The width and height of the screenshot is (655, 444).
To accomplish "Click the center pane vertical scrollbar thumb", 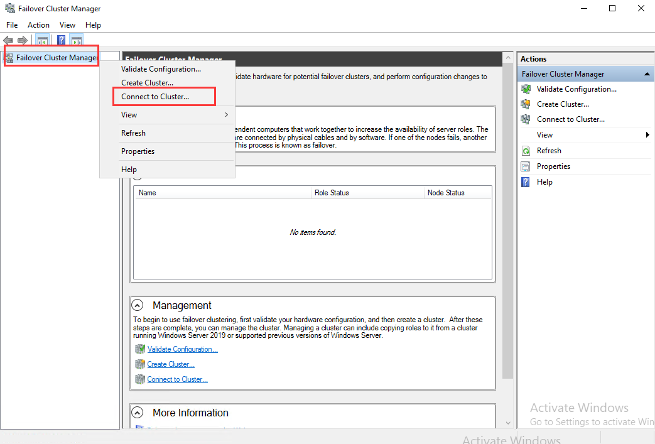I will pos(508,220).
